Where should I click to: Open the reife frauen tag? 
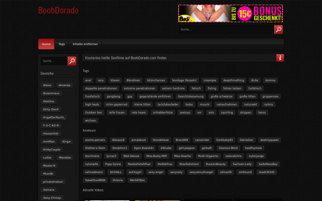pos(117,113)
